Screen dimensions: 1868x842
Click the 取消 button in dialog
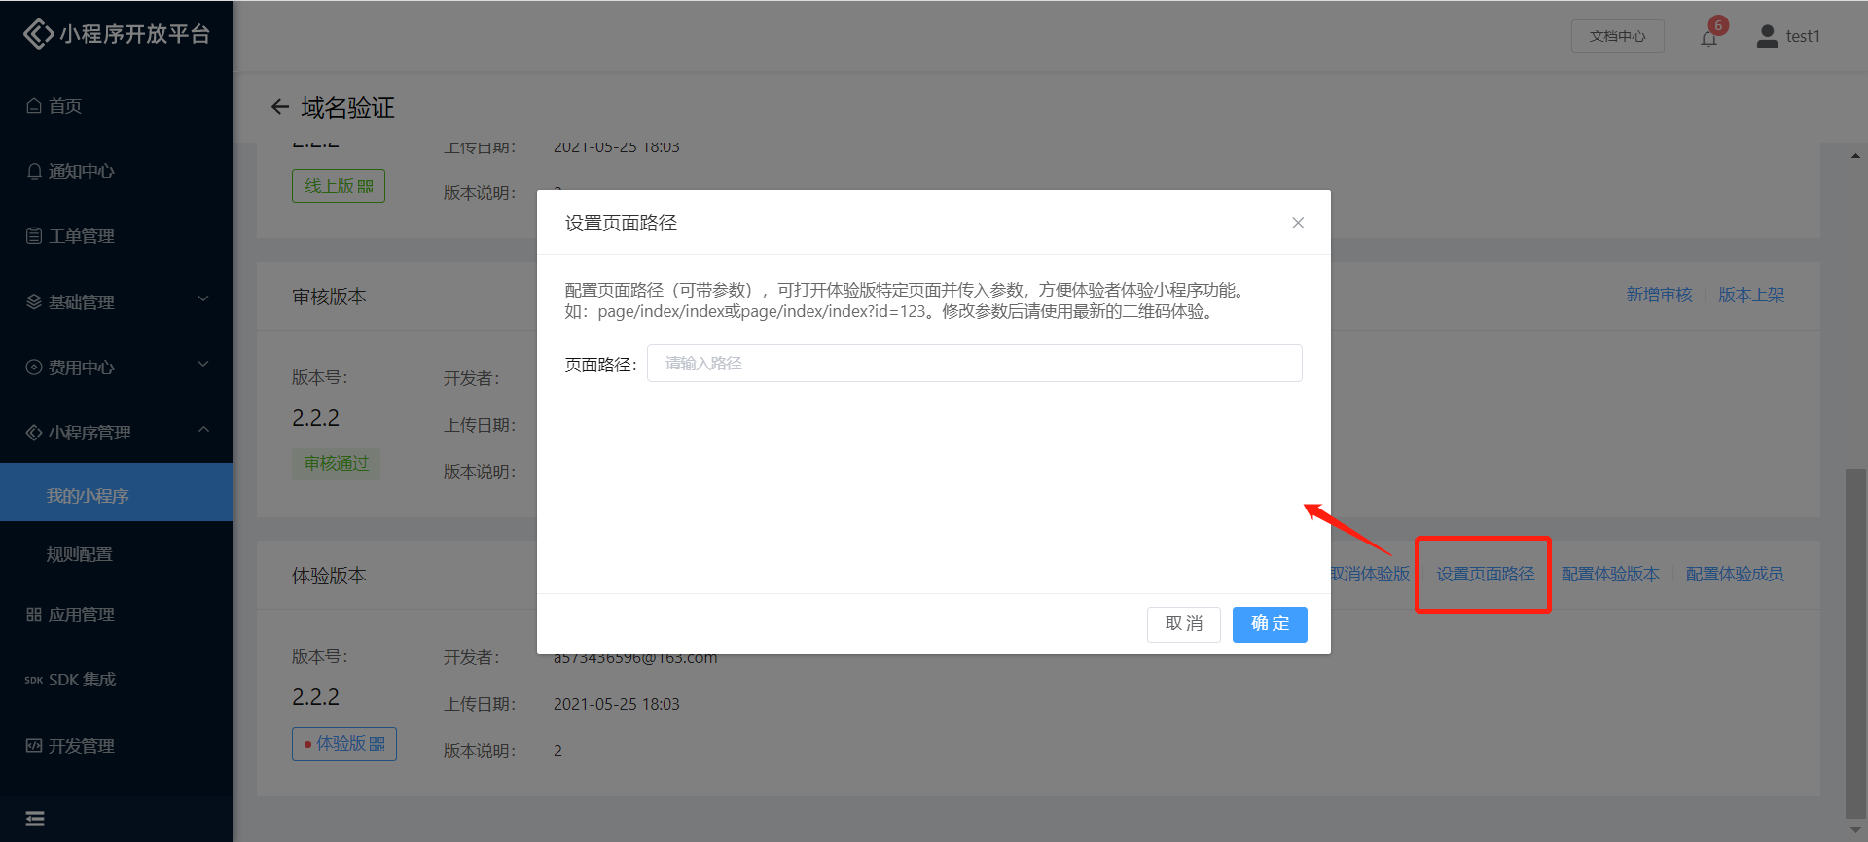point(1183,624)
